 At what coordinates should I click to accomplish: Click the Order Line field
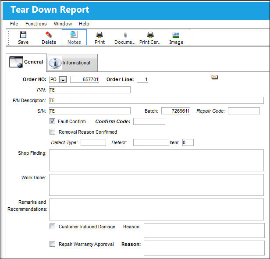pyautogui.click(x=142, y=79)
